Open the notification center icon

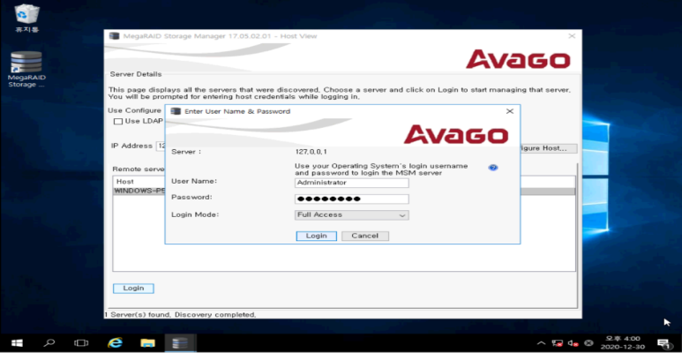[x=663, y=343]
